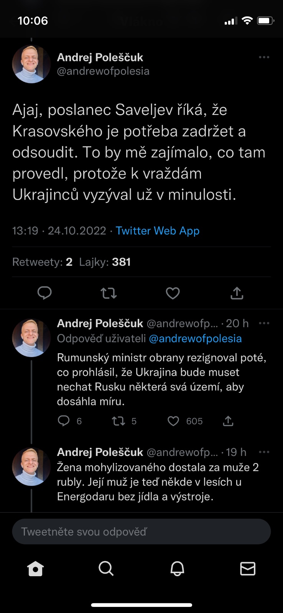
Task: Open the Notifications bell tab
Action: 177,569
